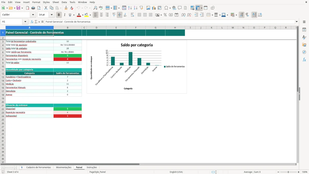Screen dimensions: 309x174
Task: Open the Data menu
Action: pos(64,2)
